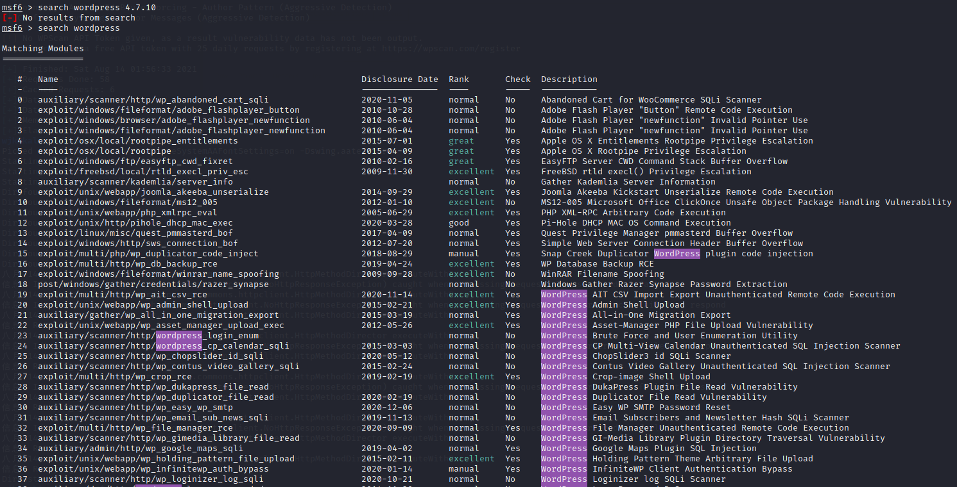Click exploit/freebsd/local/rtld_execl_priv_esc module name
This screenshot has height=487, width=957.
click(x=143, y=172)
